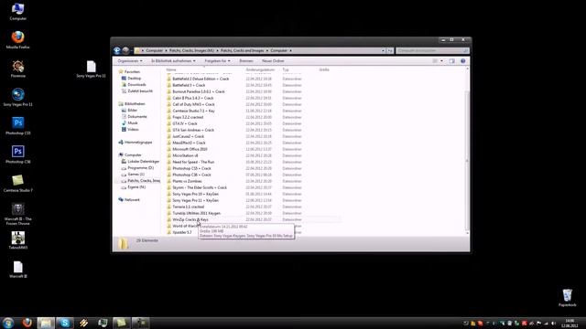The width and height of the screenshot is (586, 329).
Task: Create a folder with Neuer Ordner
Action: pyautogui.click(x=273, y=61)
